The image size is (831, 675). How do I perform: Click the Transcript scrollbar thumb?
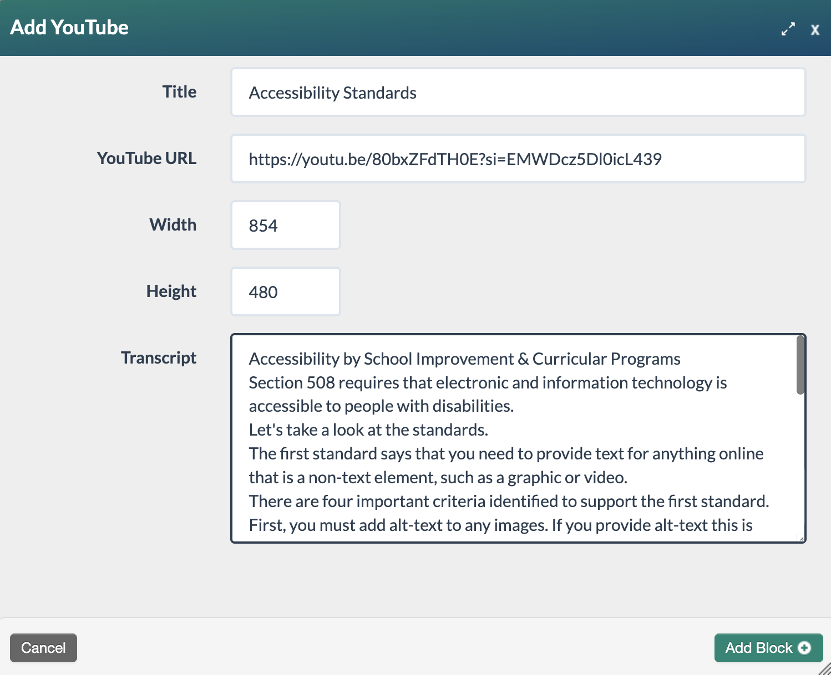(x=800, y=365)
